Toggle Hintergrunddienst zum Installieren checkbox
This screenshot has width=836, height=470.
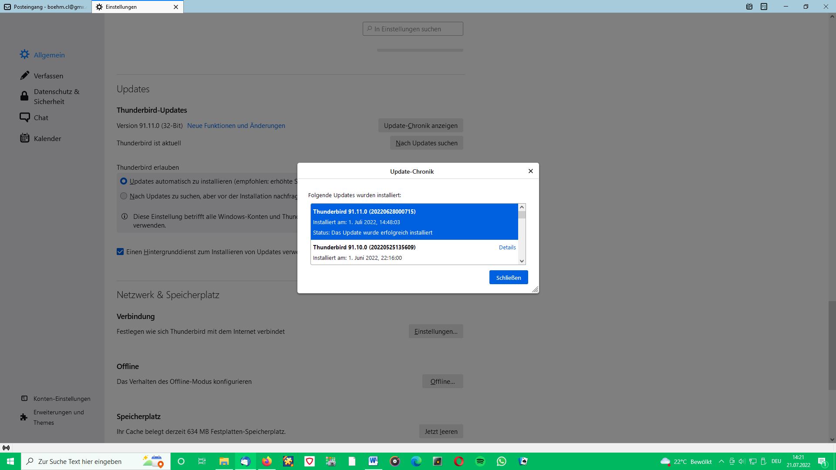coord(120,252)
